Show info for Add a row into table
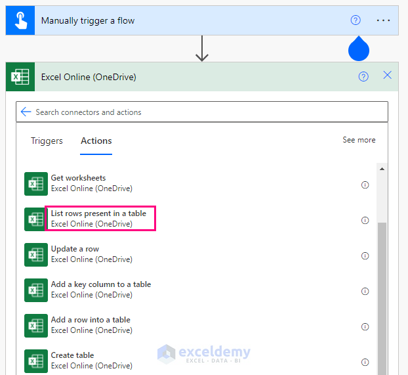 point(365,327)
